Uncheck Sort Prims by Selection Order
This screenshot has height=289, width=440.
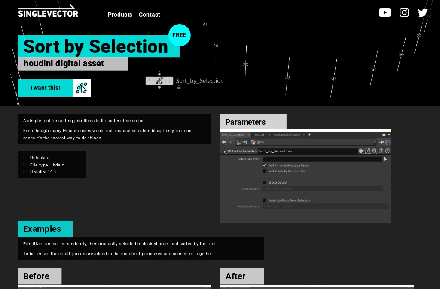pos(265,165)
